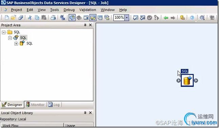
Task: Open the Window menu
Action: [x=108, y=10]
